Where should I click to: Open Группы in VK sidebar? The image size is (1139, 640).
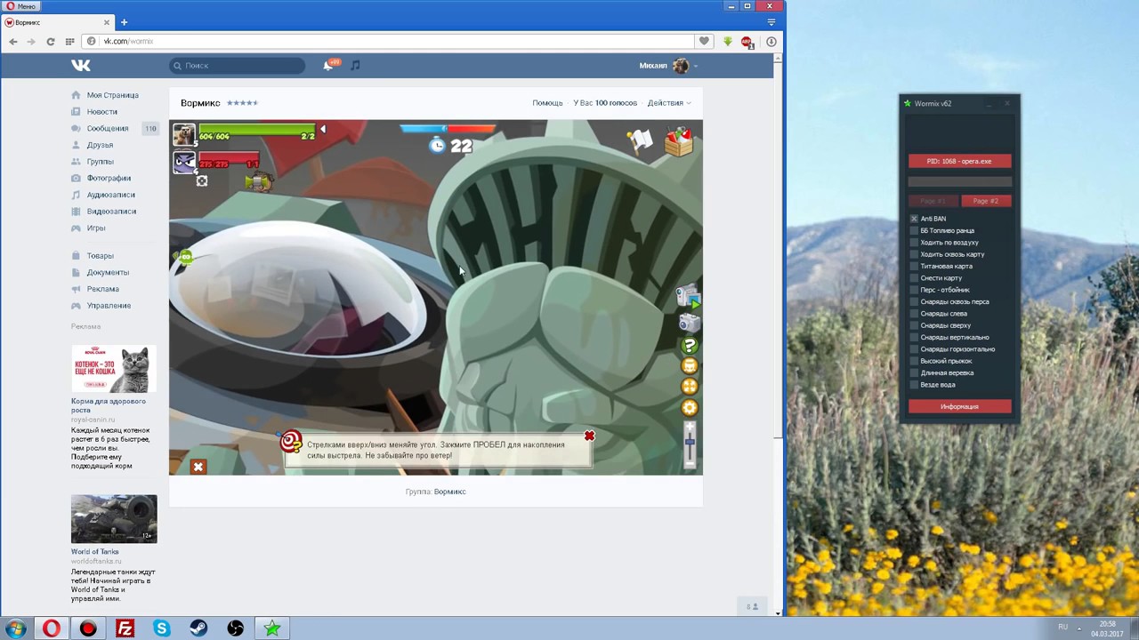pyautogui.click(x=100, y=162)
